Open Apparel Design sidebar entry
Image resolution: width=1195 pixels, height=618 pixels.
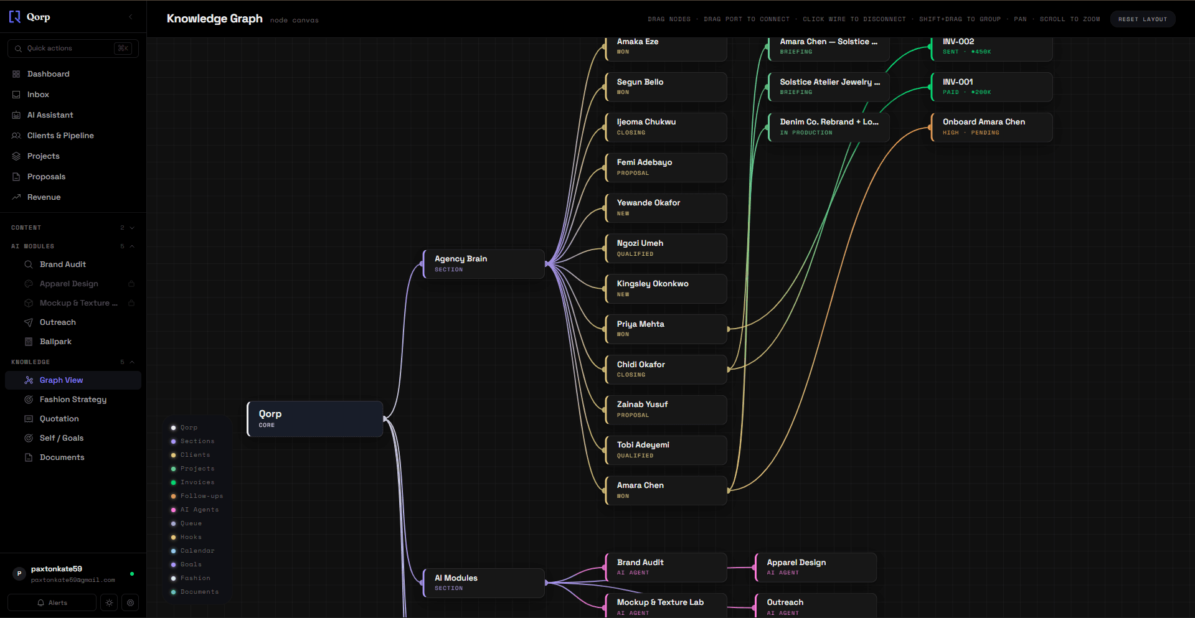(73, 284)
